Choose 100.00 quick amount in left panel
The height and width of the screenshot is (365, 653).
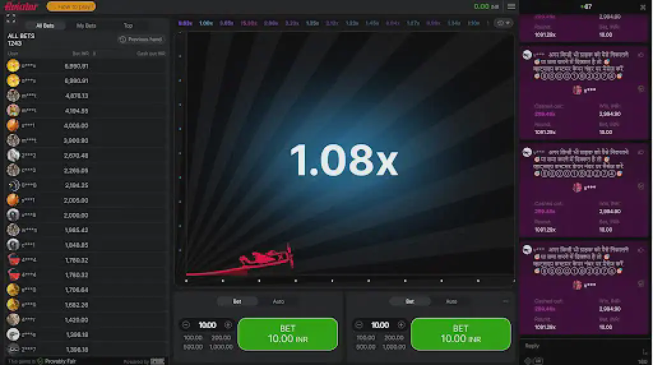193,338
